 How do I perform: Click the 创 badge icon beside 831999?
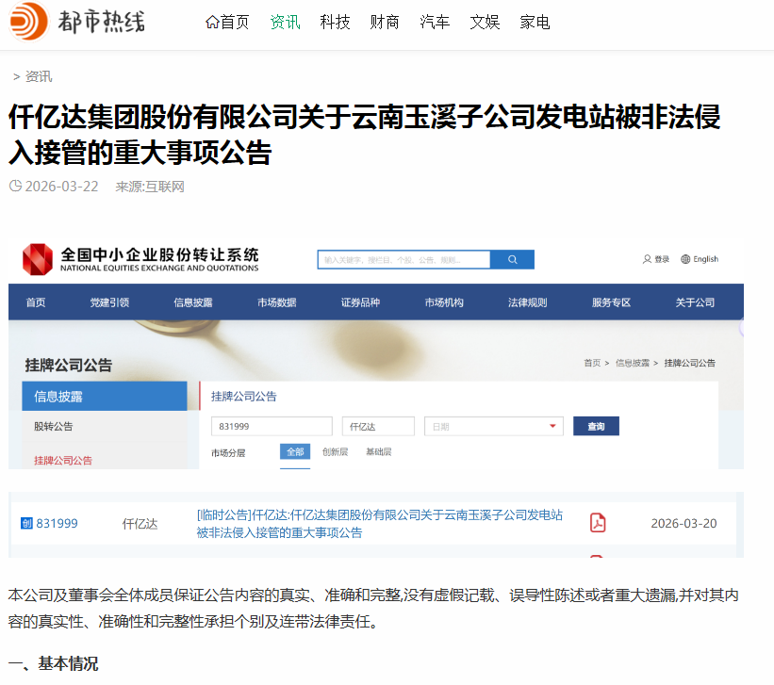[26, 523]
